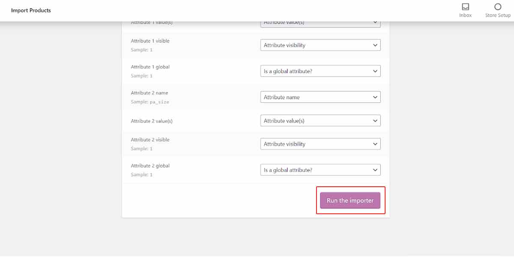514x257 pixels.
Task: Click the Attribute 2 name label
Action: point(149,93)
